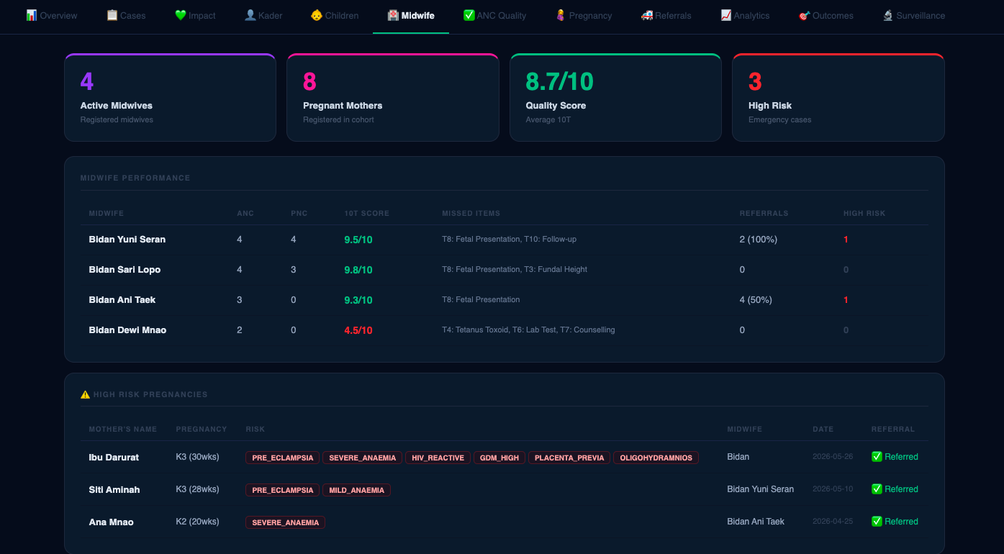Click the HIV_REACTIVE risk tag
The width and height of the screenshot is (1004, 554).
pos(438,458)
